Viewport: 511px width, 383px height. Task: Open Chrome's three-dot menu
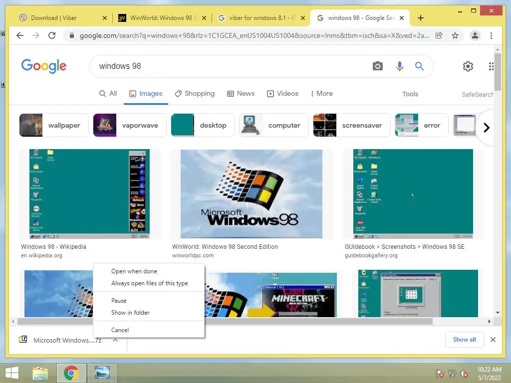491,35
